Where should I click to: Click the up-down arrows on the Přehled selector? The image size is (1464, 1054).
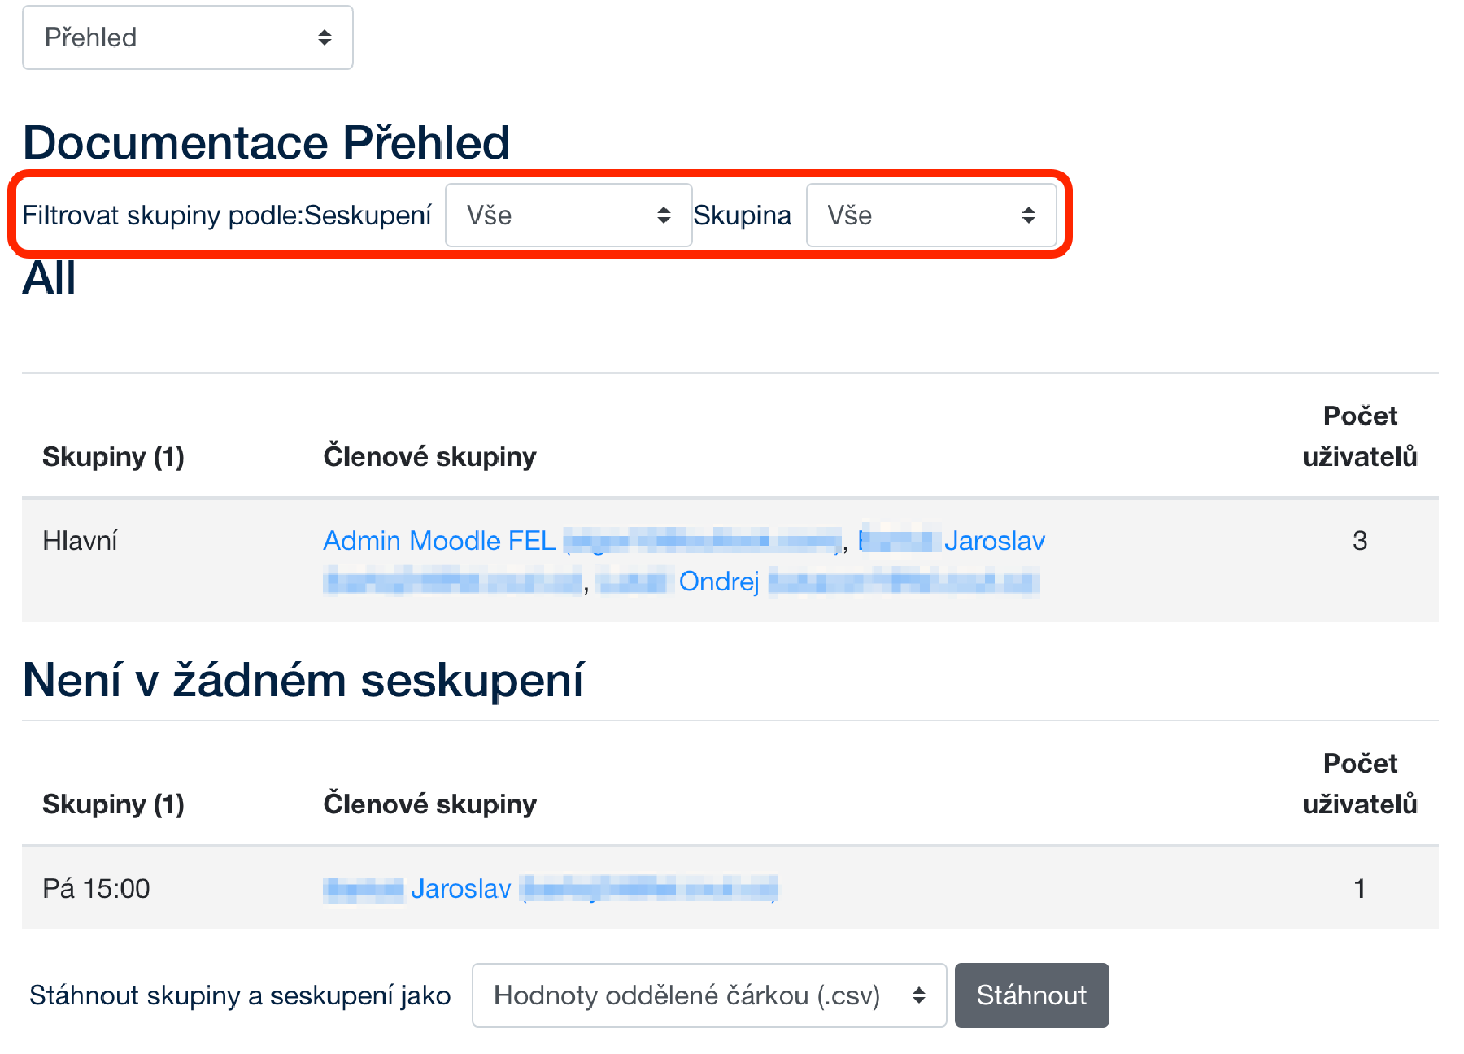point(325,37)
